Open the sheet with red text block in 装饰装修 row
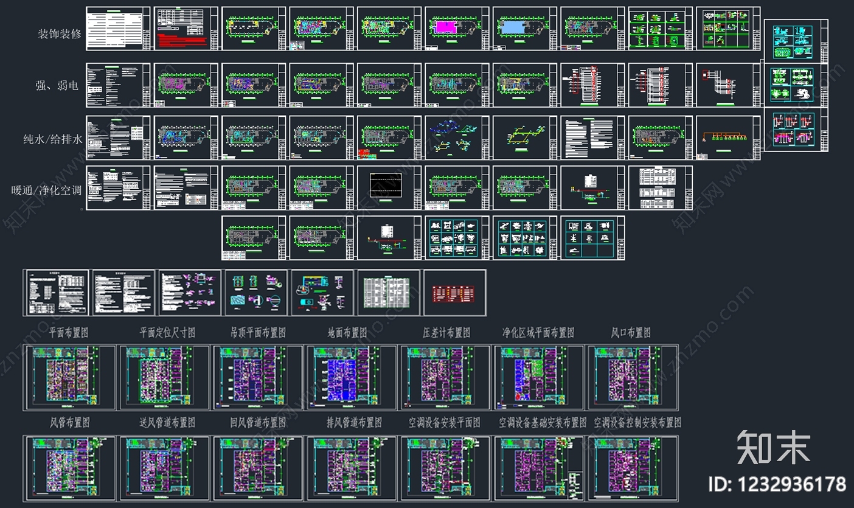This screenshot has height=508, width=854. [186, 29]
